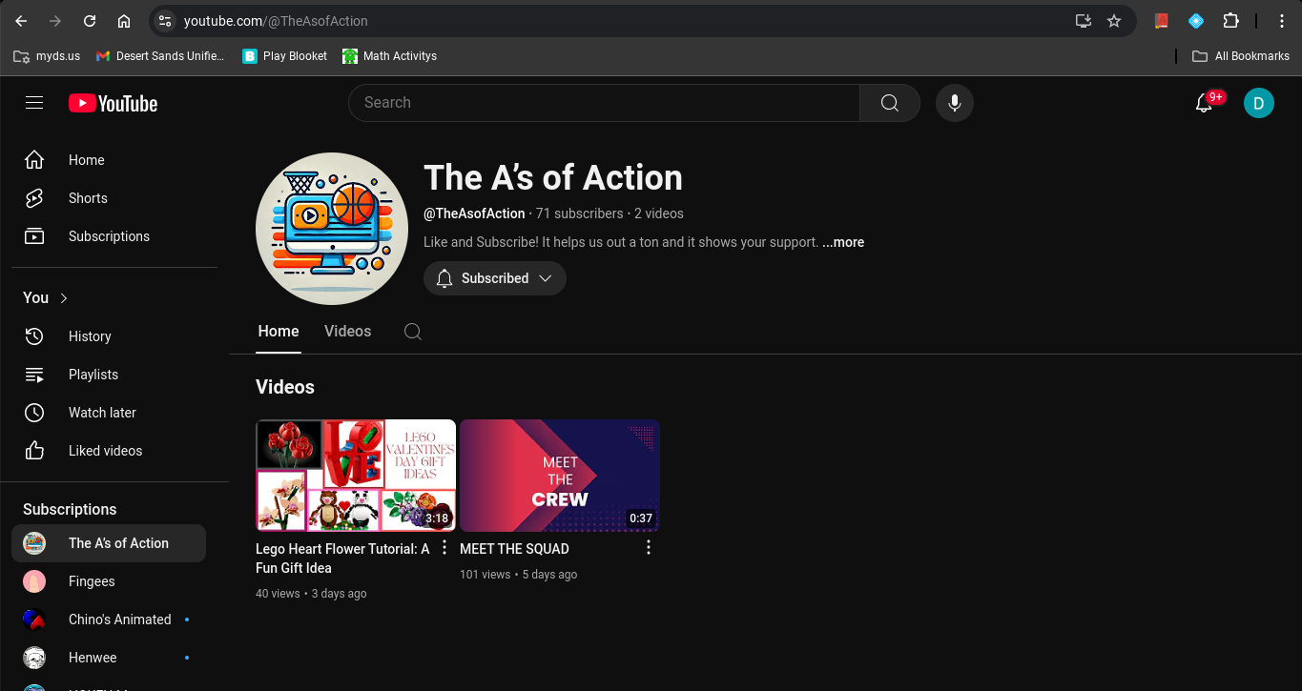Click the browser forward arrow
1302x691 pixels.
(x=55, y=21)
